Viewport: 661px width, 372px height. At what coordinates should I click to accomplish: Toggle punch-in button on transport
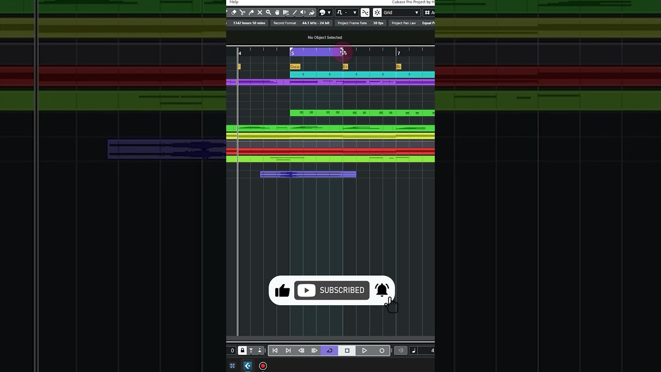pyautogui.click(x=251, y=350)
